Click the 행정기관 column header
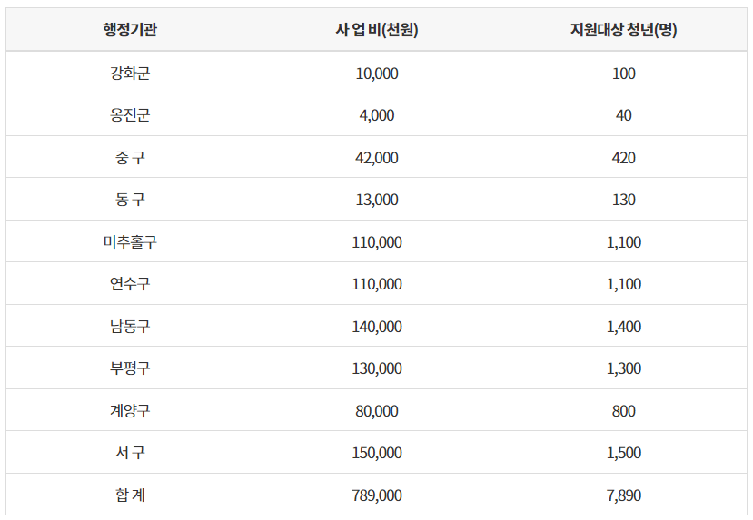The height and width of the screenshot is (520, 753). click(130, 30)
